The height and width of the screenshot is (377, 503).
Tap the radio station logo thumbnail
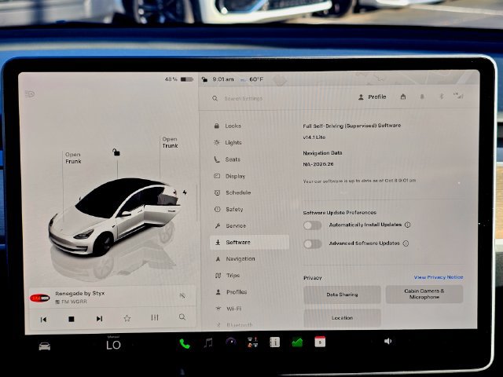click(40, 298)
